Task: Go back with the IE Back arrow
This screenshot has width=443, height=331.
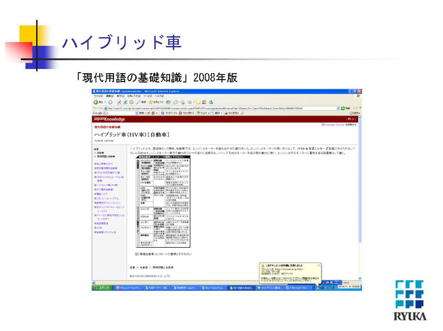Action: point(96,102)
